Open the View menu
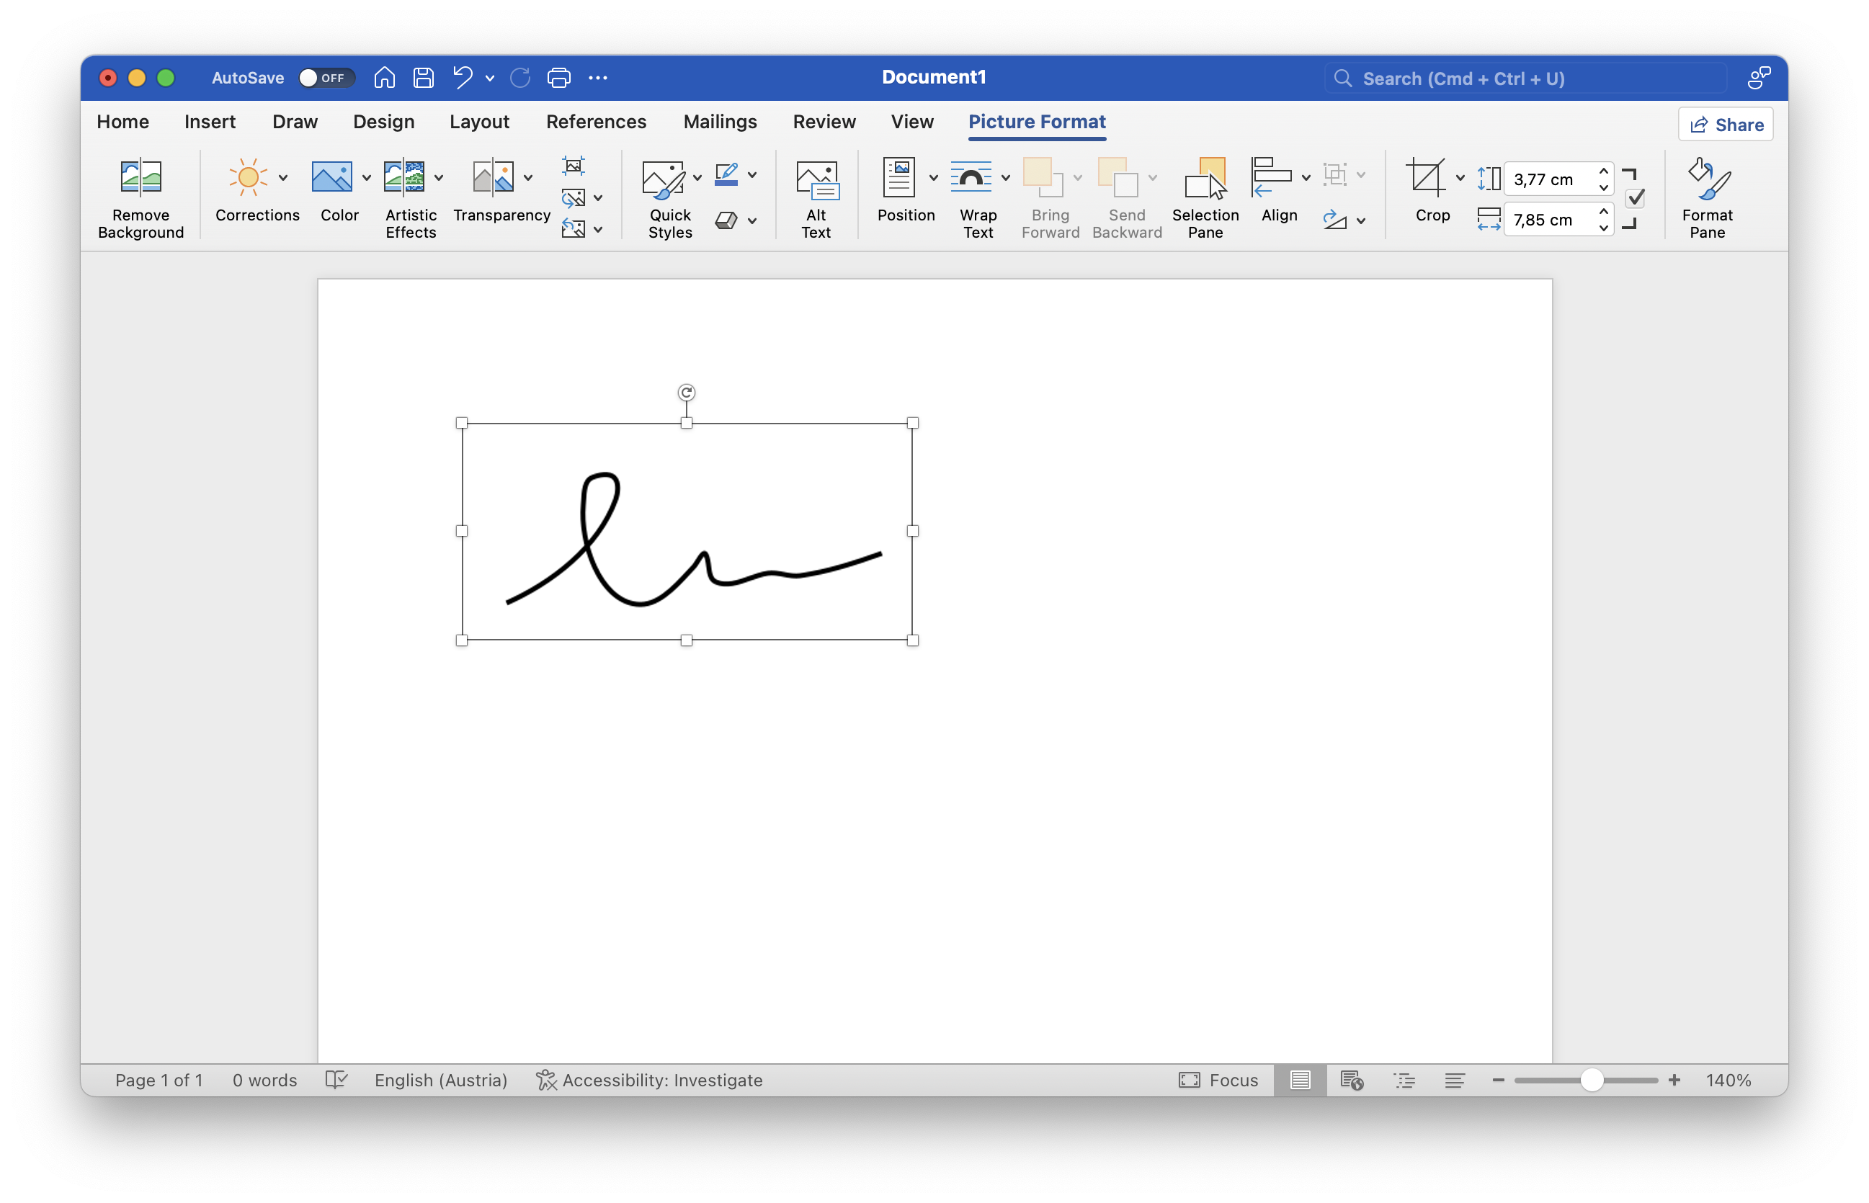The width and height of the screenshot is (1869, 1203). (910, 122)
